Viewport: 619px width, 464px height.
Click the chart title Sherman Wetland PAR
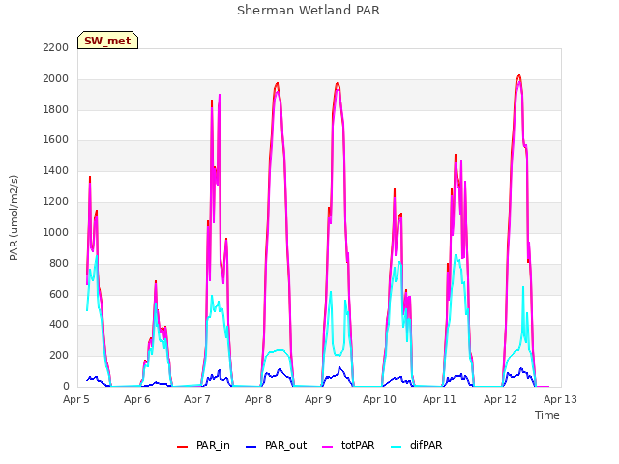[x=309, y=11]
